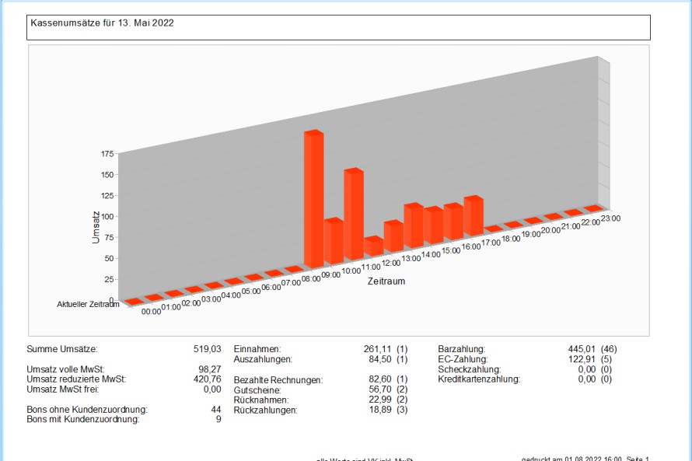692x461 pixels.
Task: Click the 'Kreditkartenzahlung' label
Action: pyautogui.click(x=479, y=379)
